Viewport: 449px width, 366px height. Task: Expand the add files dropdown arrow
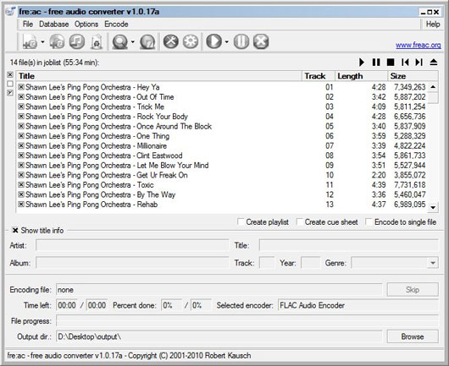[x=42, y=42]
